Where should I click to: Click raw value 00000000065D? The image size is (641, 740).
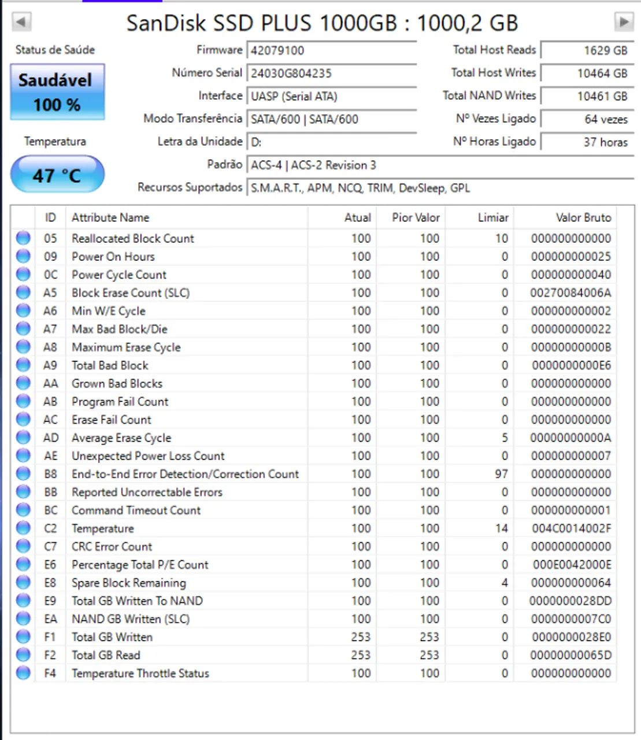pos(570,655)
